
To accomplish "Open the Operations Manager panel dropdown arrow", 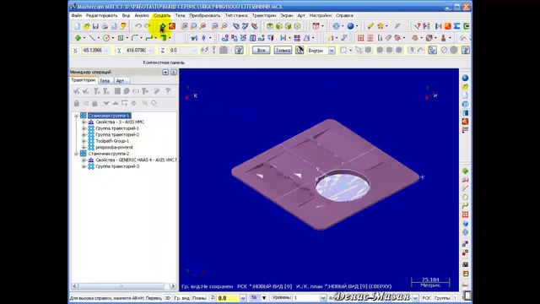I will tap(165, 72).
